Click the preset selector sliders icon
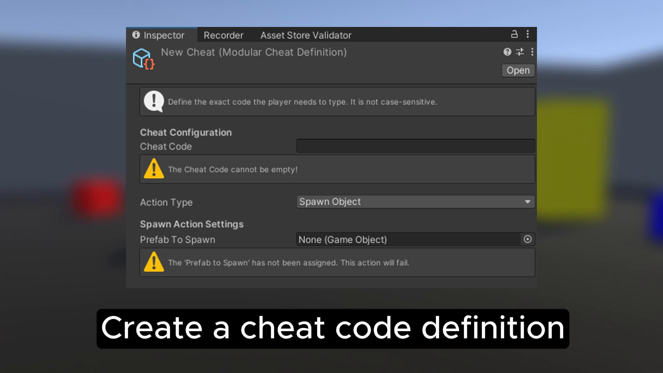 pyautogui.click(x=520, y=52)
